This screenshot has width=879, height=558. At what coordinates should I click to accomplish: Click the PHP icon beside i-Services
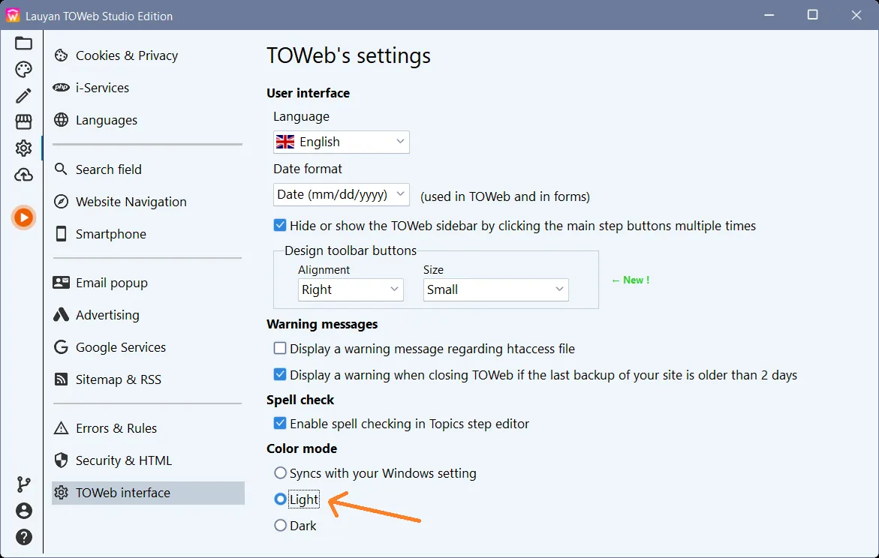[x=61, y=88]
